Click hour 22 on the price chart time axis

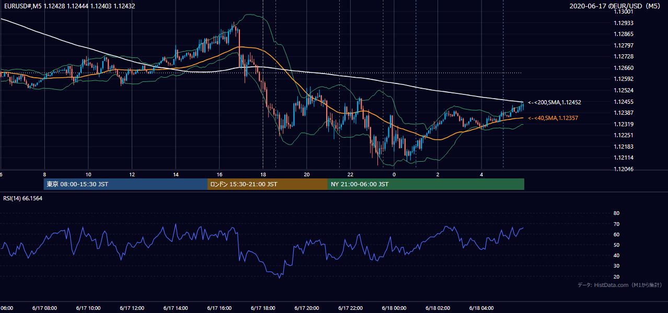point(351,174)
